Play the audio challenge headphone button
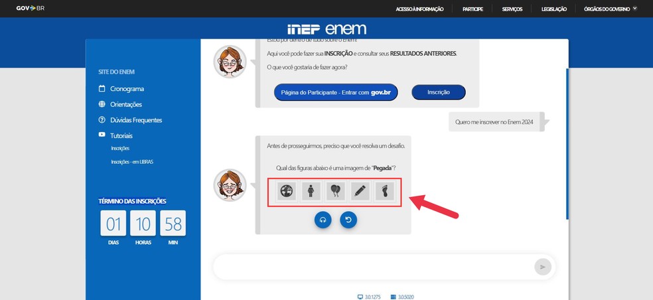The image size is (653, 300). click(x=323, y=220)
